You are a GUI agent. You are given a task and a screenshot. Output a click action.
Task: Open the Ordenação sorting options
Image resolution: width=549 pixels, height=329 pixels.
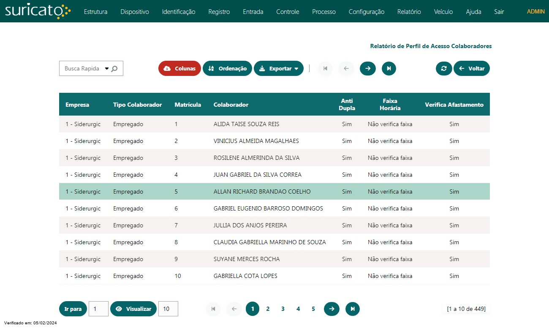(x=227, y=68)
